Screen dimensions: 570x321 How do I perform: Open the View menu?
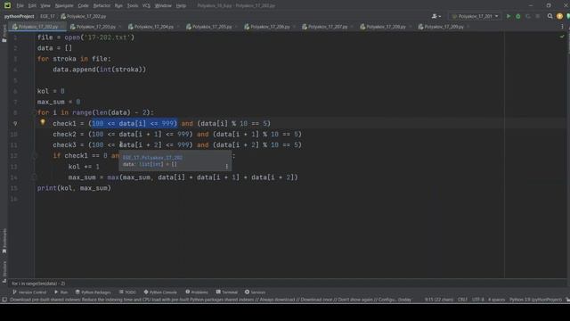[x=45, y=6]
